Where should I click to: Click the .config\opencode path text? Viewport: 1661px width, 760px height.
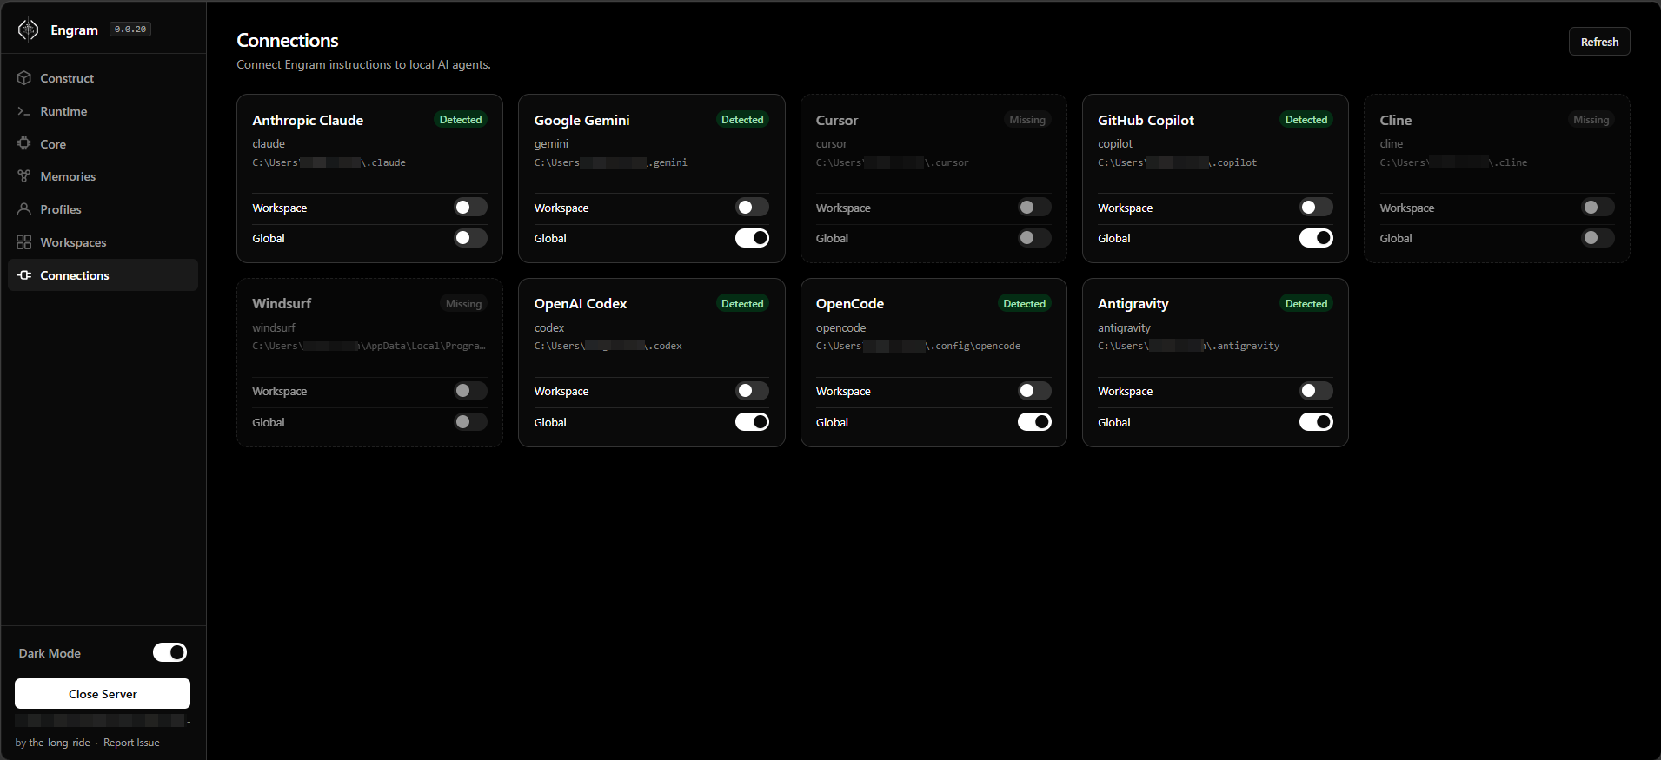click(918, 346)
